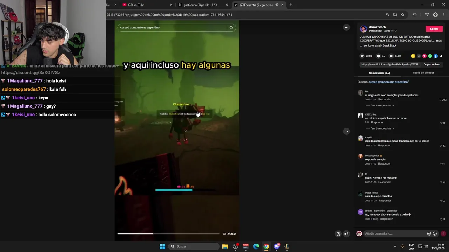
Task: Like Raykiri's comment with 32 likes
Action: 441,146
